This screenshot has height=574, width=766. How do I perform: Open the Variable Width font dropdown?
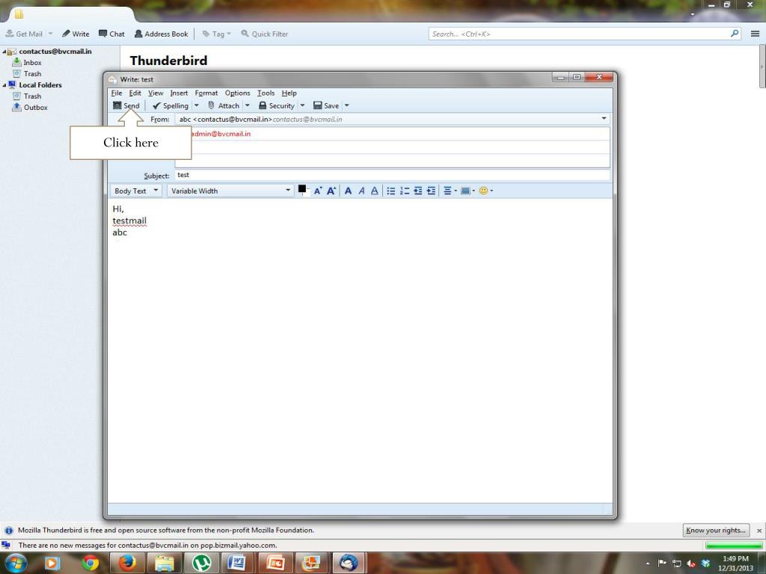click(230, 191)
